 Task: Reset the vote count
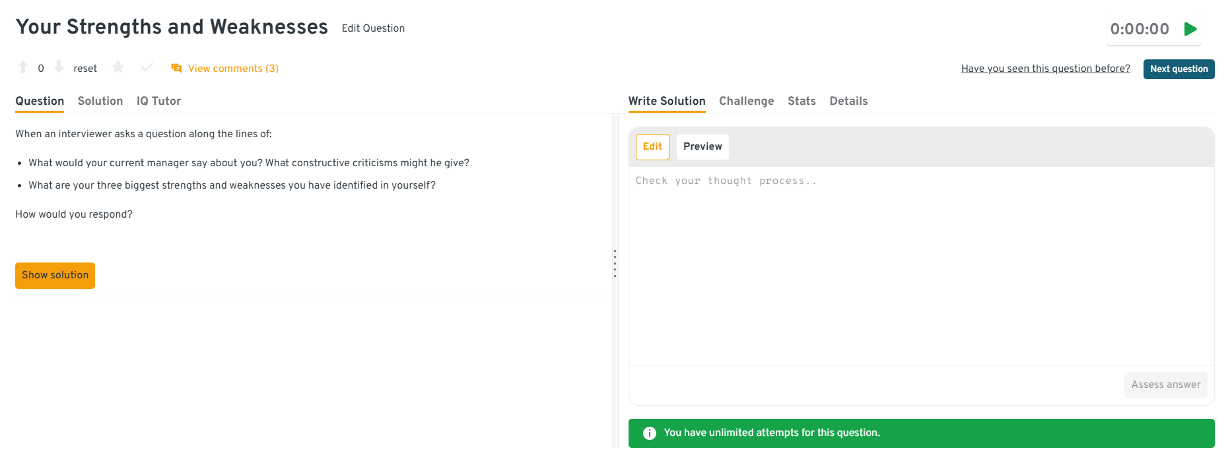click(85, 69)
